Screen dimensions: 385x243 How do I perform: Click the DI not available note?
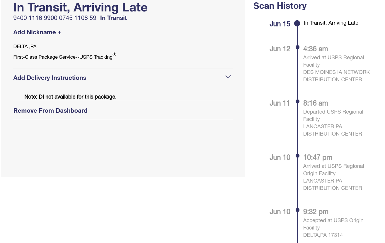click(x=70, y=97)
